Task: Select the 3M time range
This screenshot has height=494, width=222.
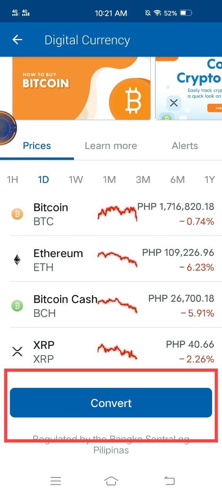Action: (x=143, y=179)
